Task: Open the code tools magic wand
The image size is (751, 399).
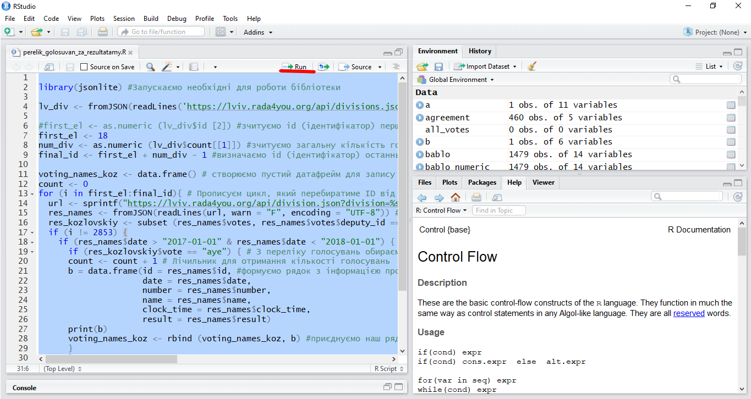Action: [167, 66]
